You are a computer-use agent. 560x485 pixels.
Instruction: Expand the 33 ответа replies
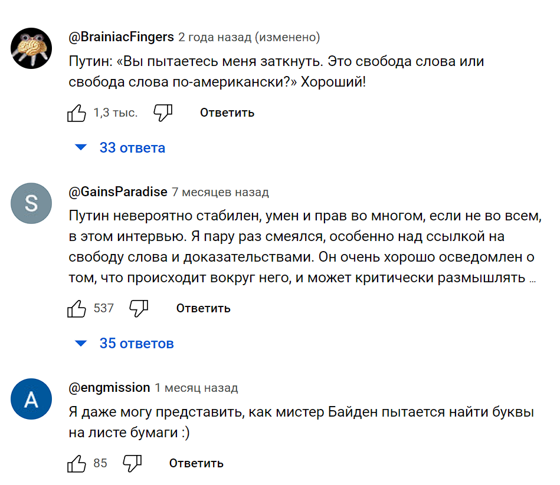[121, 147]
